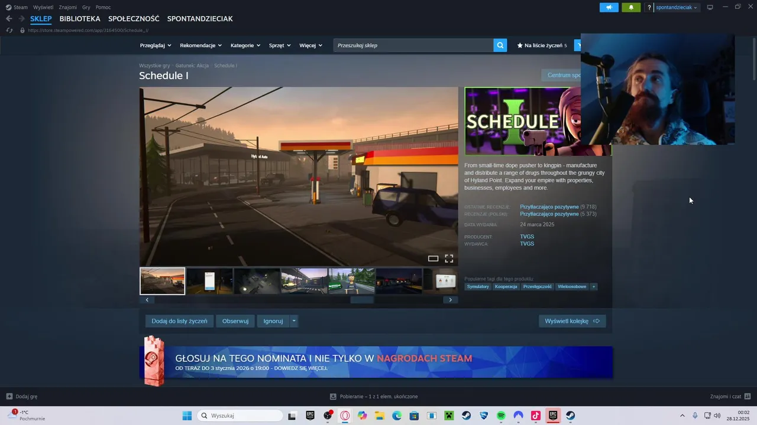The height and width of the screenshot is (425, 757).
Task: Open Microsoft Edge from taskbar
Action: click(397, 416)
